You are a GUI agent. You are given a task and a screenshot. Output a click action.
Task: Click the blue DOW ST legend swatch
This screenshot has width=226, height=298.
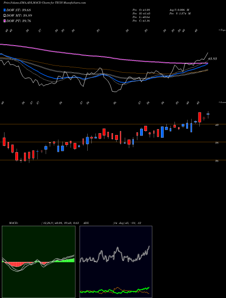tap(5, 10)
